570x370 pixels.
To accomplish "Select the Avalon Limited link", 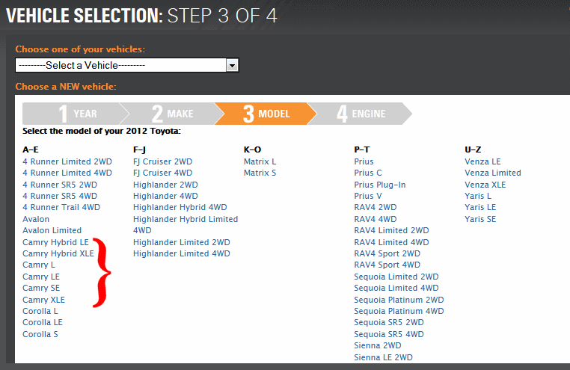I will (x=52, y=230).
